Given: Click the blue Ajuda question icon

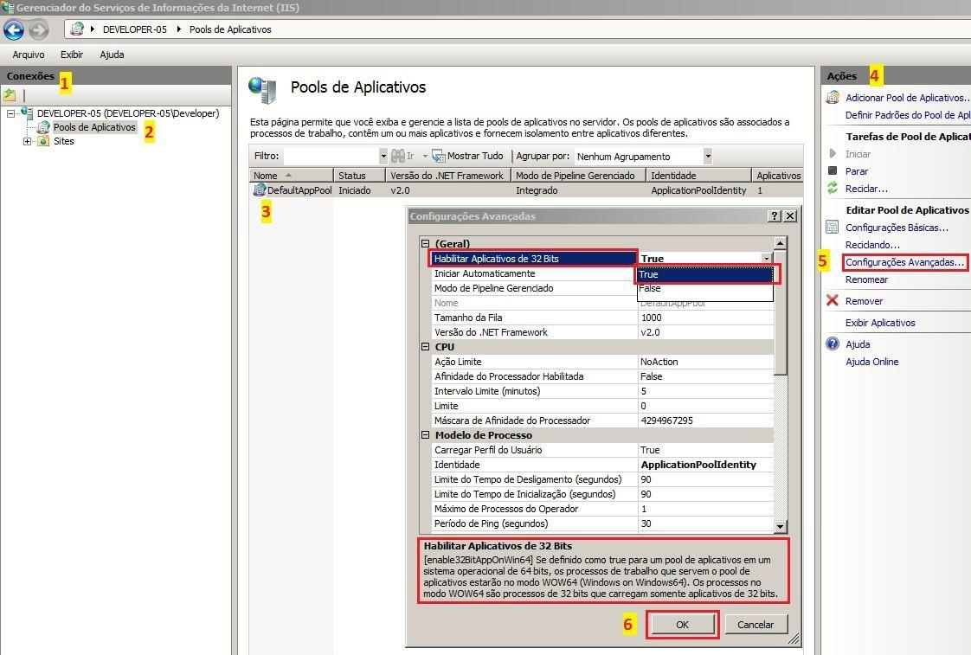Looking at the screenshot, I should [x=833, y=344].
